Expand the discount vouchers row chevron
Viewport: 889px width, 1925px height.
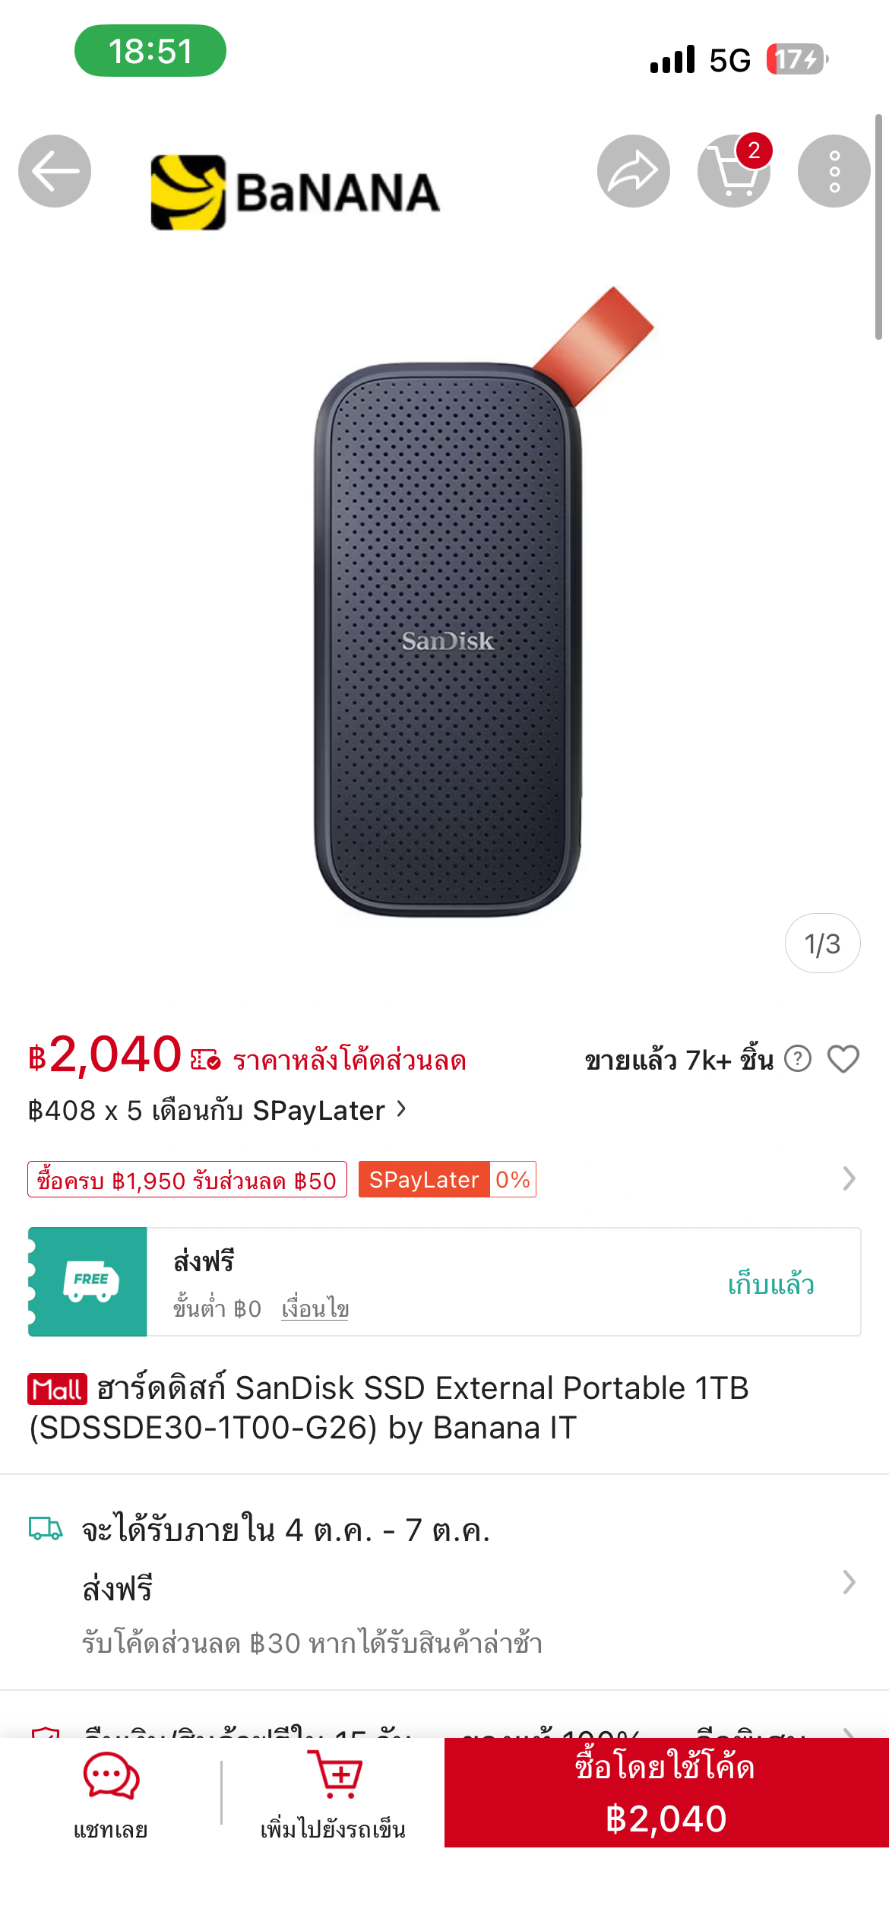coord(849,1179)
